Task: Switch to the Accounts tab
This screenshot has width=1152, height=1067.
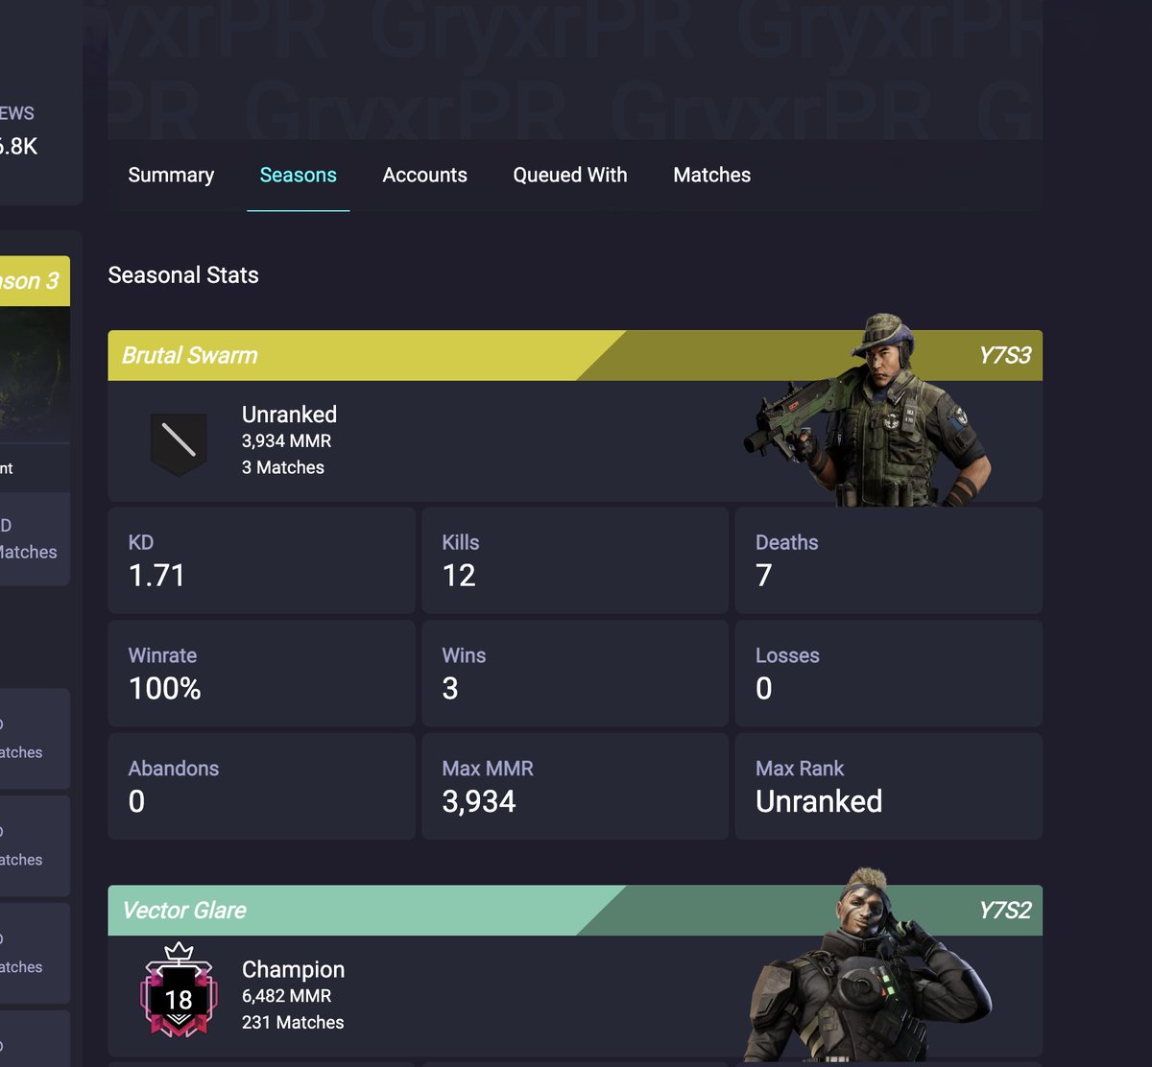Action: pos(424,175)
